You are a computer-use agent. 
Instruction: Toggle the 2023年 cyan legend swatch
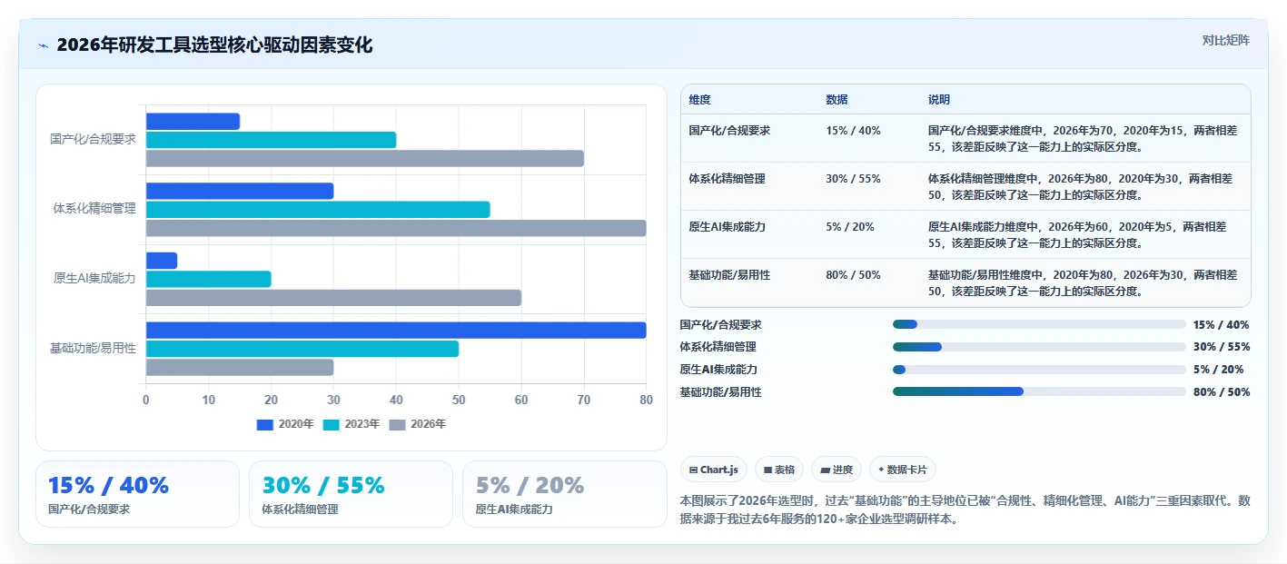(332, 424)
